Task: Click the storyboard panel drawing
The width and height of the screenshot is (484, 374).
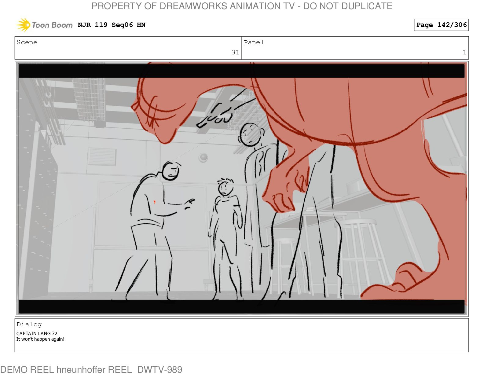Action: point(241,189)
